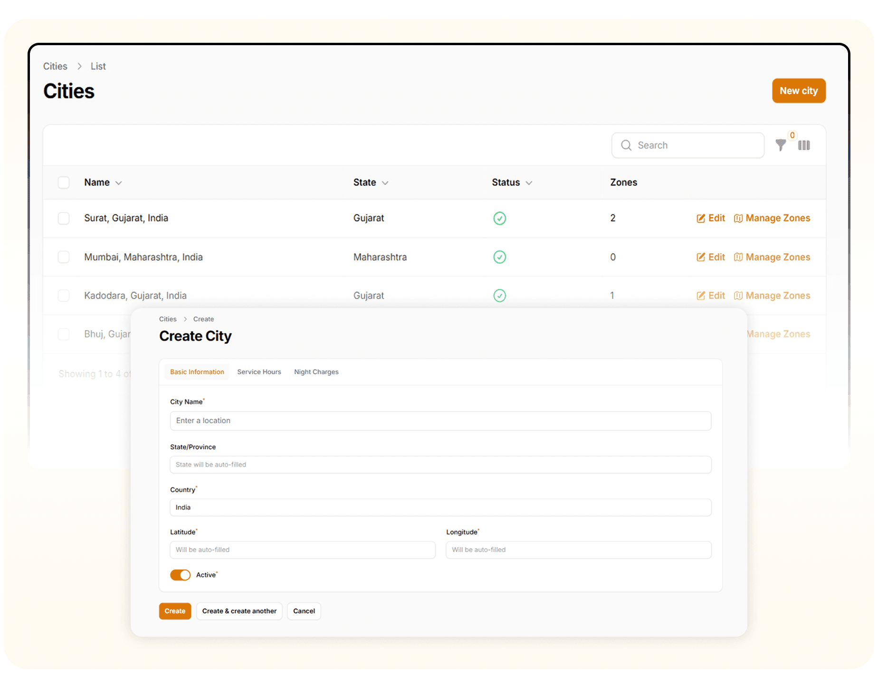The image size is (878, 688).
Task: Toggle the Active switch off
Action: 180,575
